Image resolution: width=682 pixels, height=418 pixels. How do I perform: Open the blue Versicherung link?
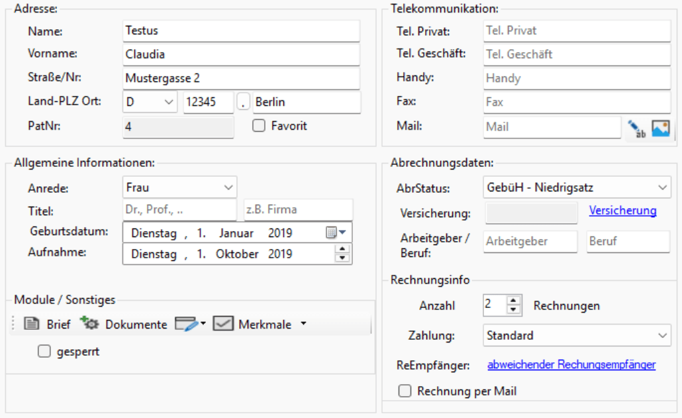622,211
